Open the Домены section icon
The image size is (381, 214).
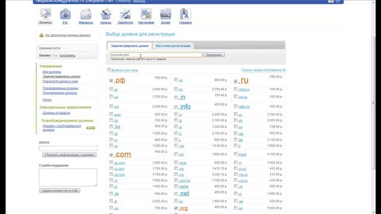46,14
